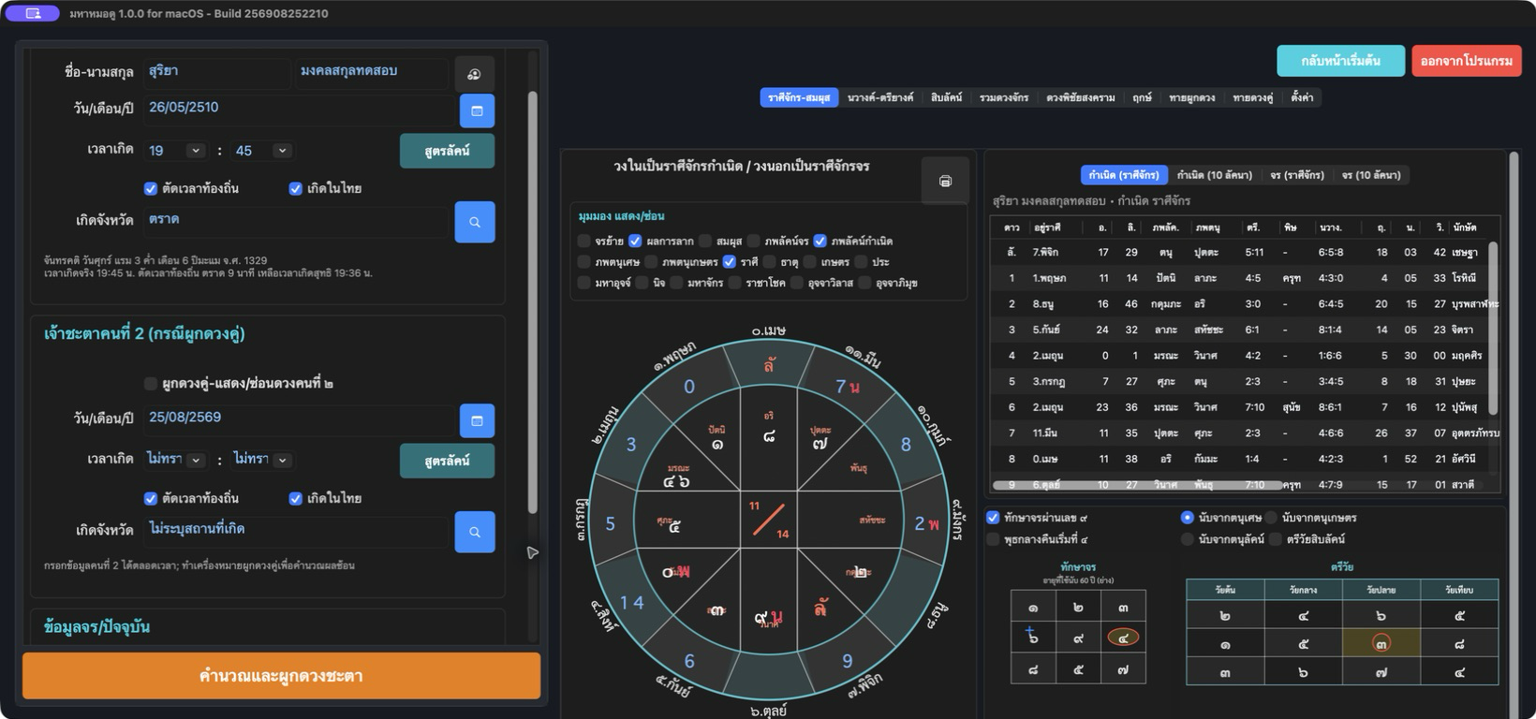1536x719 pixels.
Task: Select นับจากตนุเศษ radio option
Action: (x=1187, y=518)
